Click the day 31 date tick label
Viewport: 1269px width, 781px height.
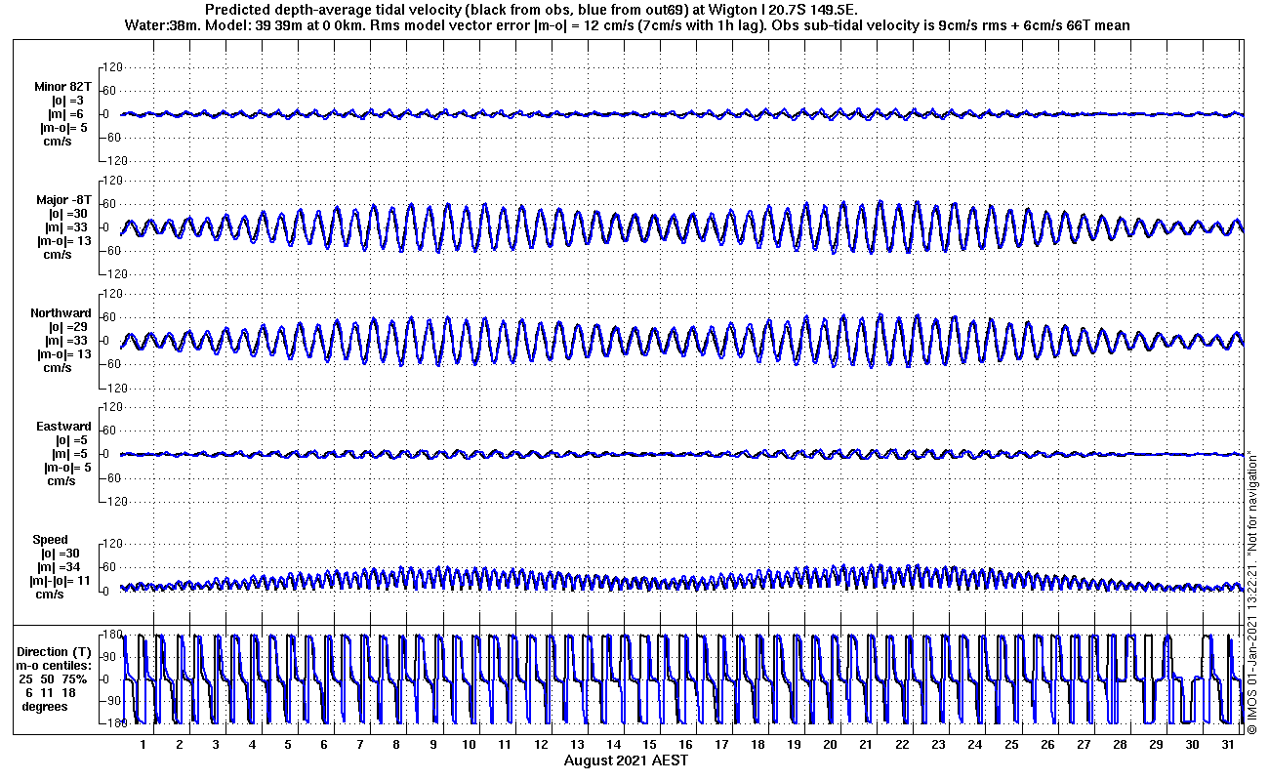tap(1228, 744)
